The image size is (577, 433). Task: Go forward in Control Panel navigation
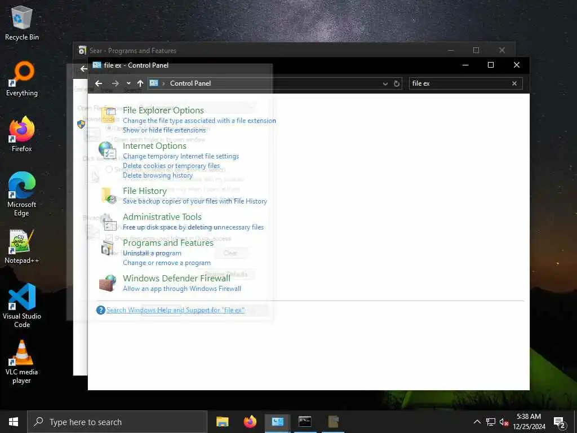pos(115,83)
